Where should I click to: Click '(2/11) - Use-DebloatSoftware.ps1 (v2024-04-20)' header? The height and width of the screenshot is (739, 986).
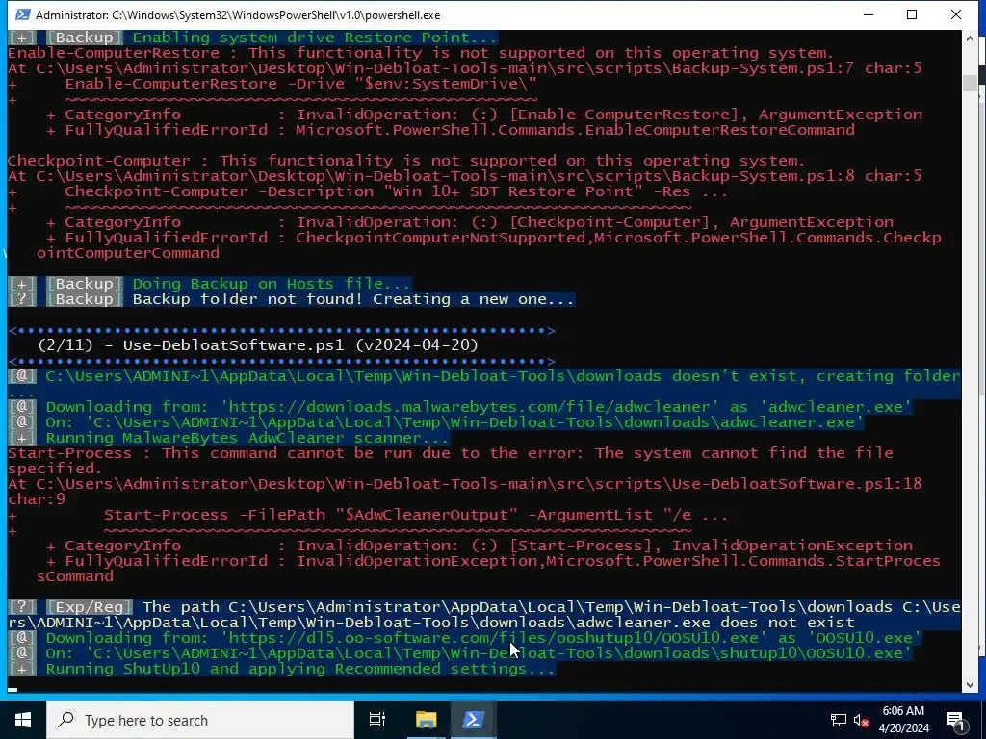pos(258,345)
